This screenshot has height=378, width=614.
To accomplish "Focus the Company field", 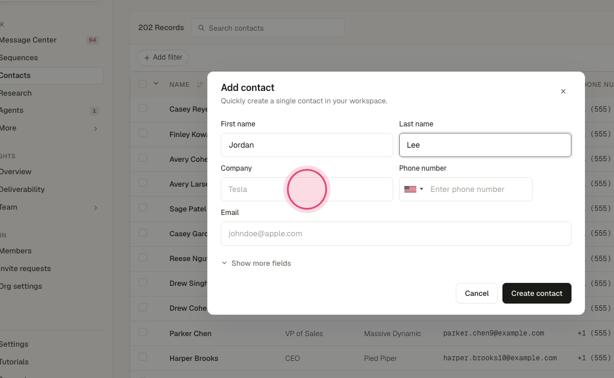I will pyautogui.click(x=306, y=189).
